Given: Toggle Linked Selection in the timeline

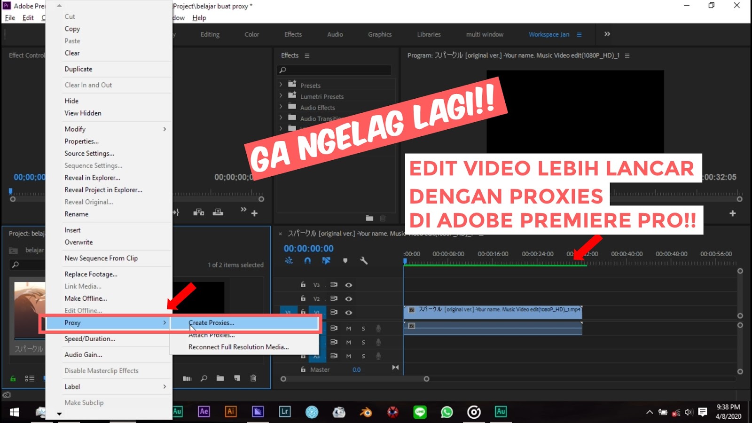Looking at the screenshot, I should 326,260.
